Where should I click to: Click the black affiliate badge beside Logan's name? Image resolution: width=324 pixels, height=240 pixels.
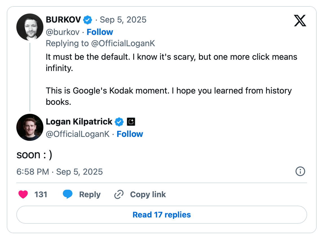131,122
